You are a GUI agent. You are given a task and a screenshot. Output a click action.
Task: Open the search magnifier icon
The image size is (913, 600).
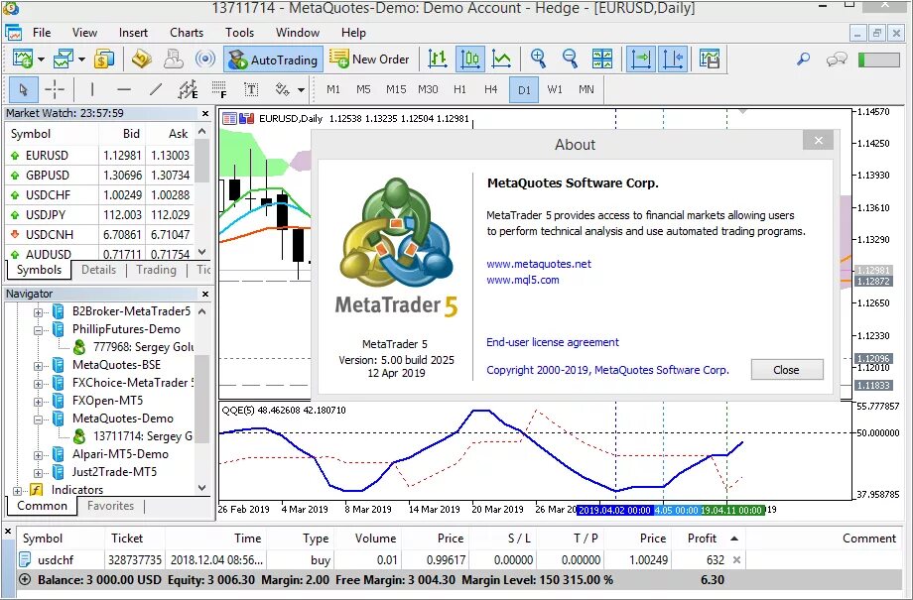tap(804, 60)
